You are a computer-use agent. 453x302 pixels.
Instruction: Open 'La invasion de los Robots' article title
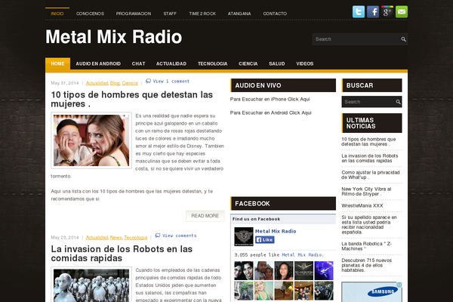pos(122,254)
